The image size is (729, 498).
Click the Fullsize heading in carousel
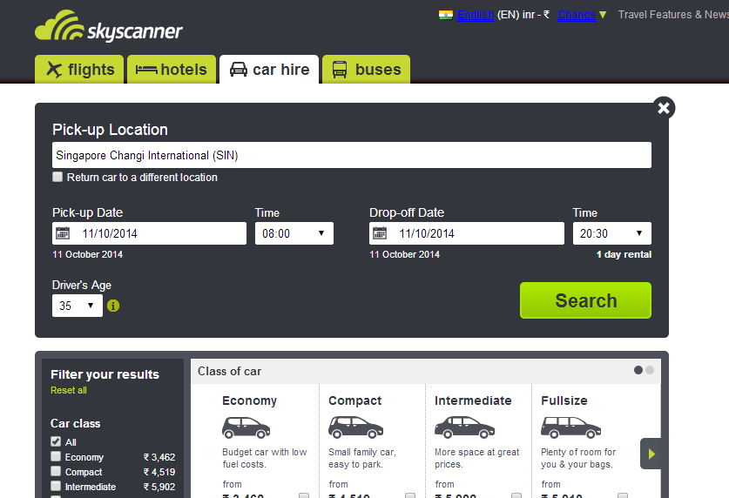coord(564,400)
